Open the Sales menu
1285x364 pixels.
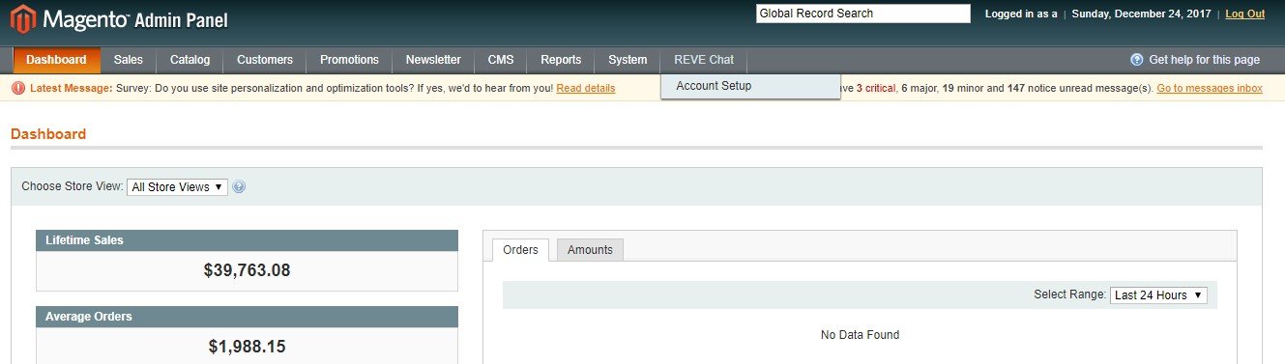(x=128, y=60)
